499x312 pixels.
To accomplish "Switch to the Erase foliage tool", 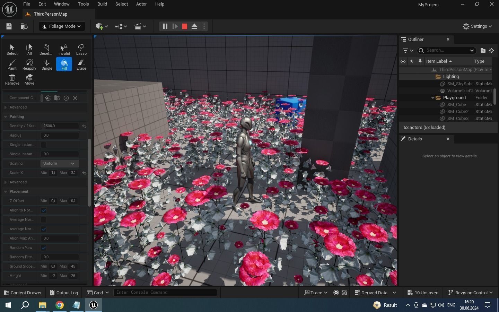I will 81,64.
